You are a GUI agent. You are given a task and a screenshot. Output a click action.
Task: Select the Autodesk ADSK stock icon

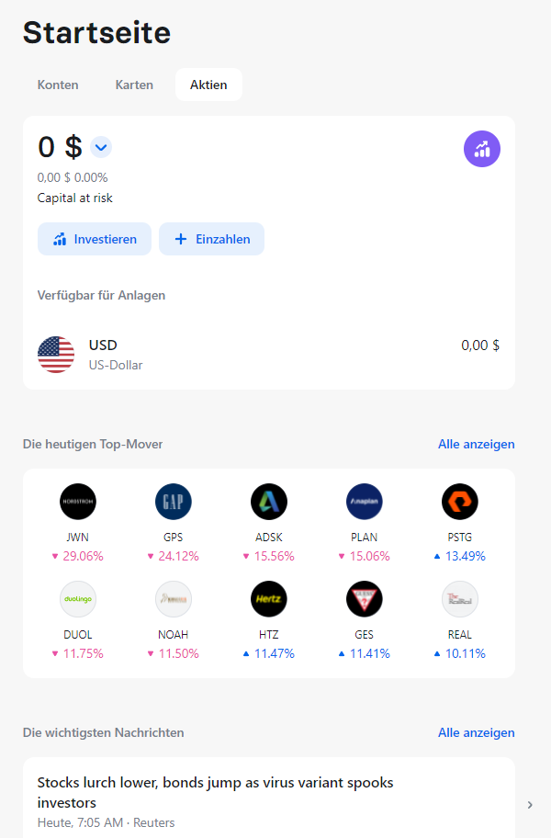point(268,502)
